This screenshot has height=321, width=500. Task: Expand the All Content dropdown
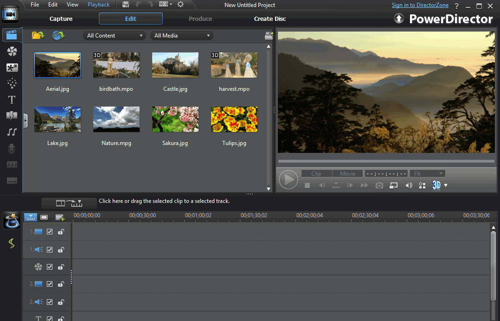point(115,36)
